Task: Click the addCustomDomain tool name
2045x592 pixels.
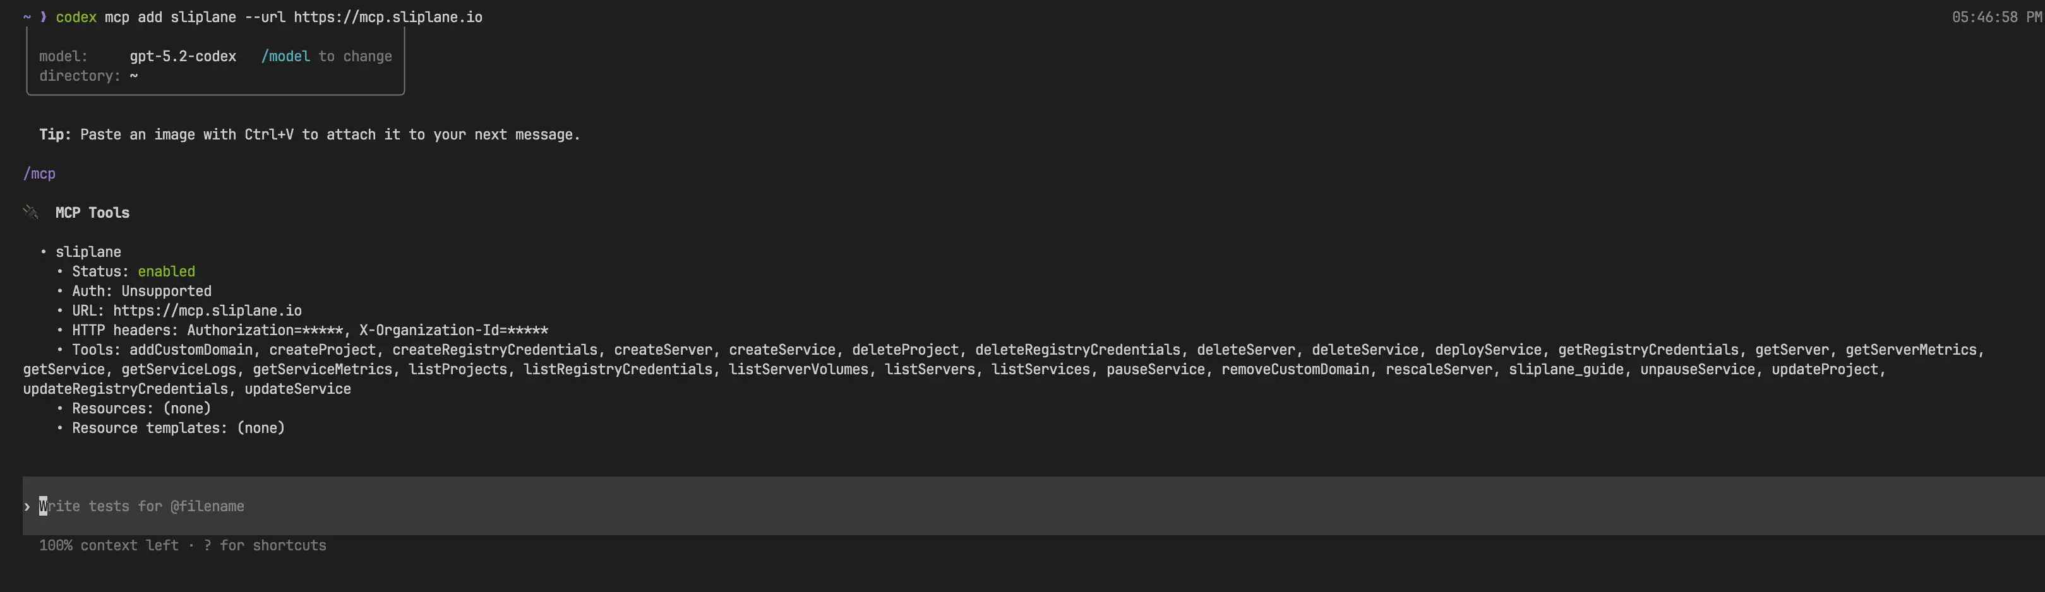Action: click(191, 350)
